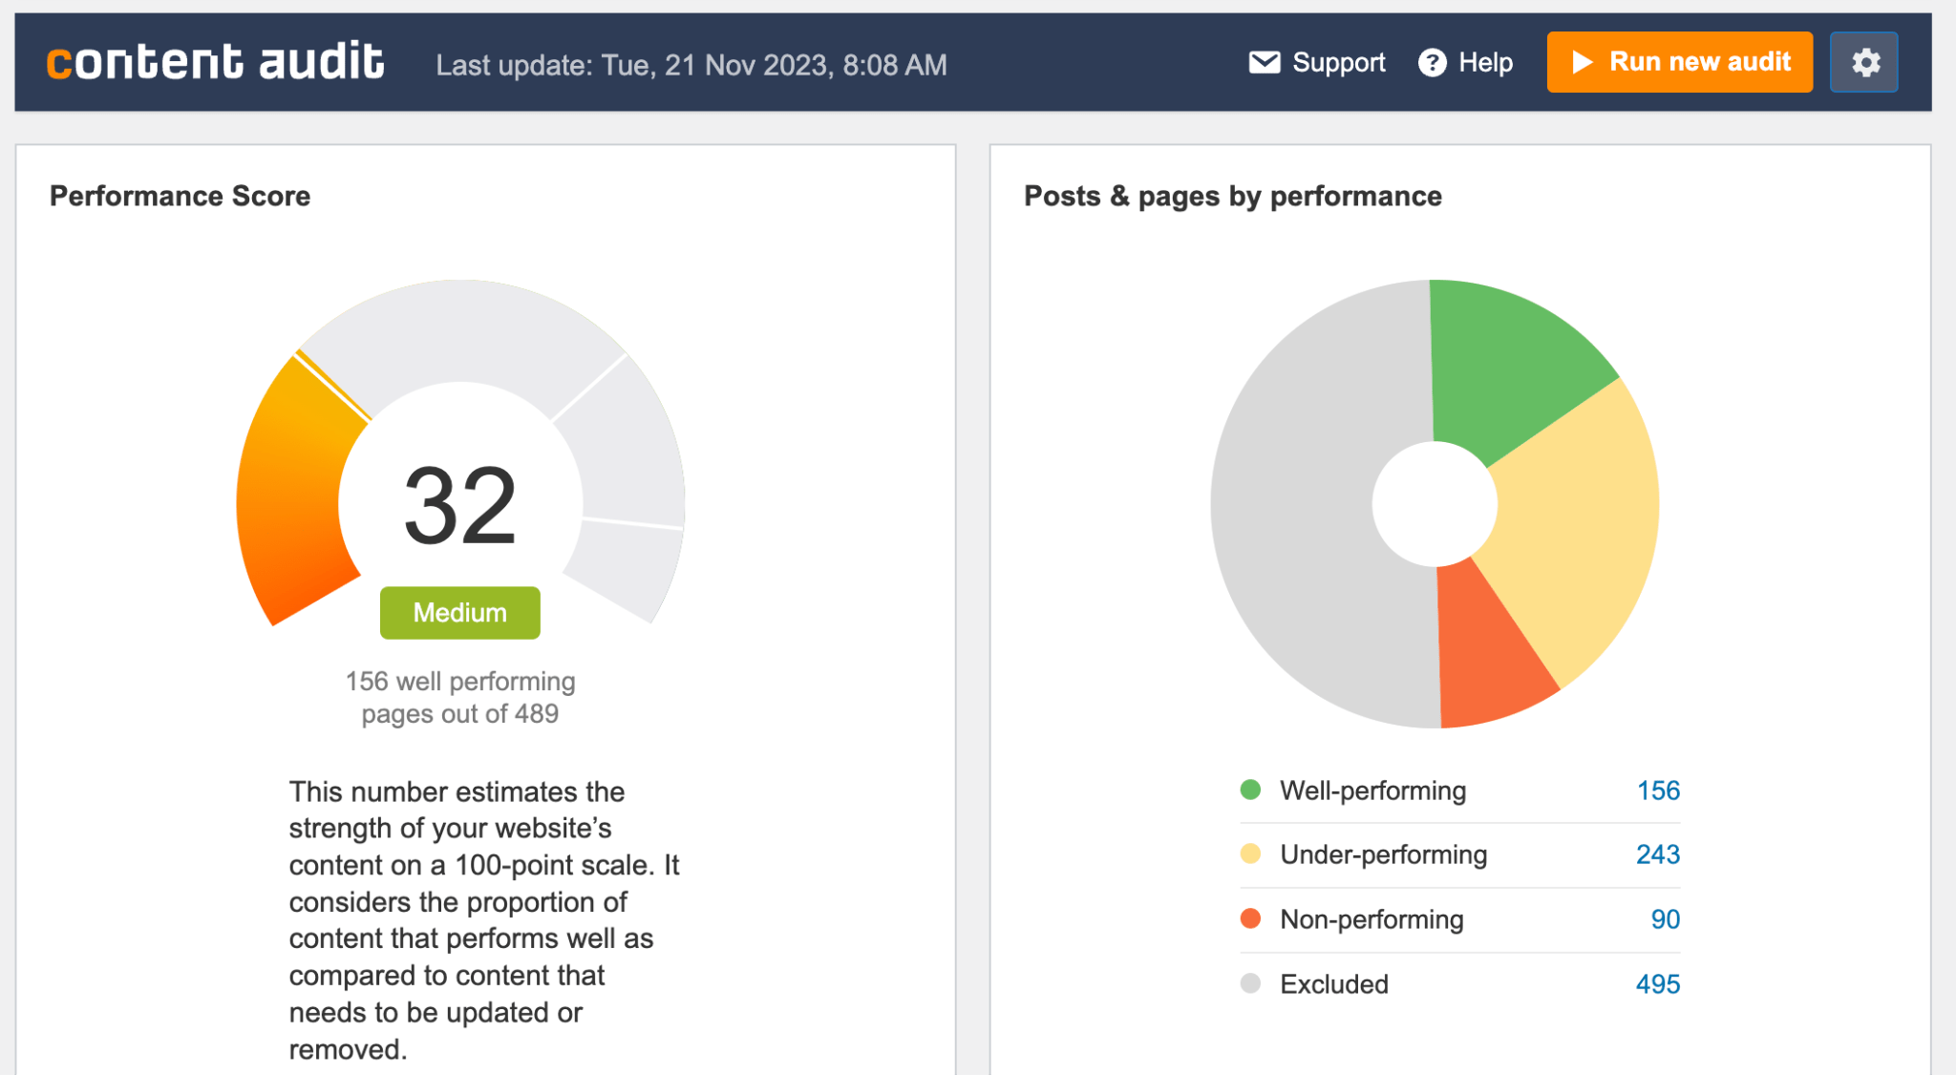
Task: Open the 90 Non-performing pages link
Action: pyautogui.click(x=1664, y=919)
